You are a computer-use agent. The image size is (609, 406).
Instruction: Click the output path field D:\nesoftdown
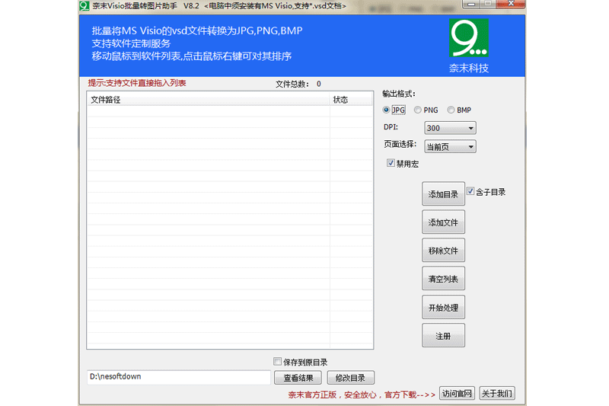point(178,377)
